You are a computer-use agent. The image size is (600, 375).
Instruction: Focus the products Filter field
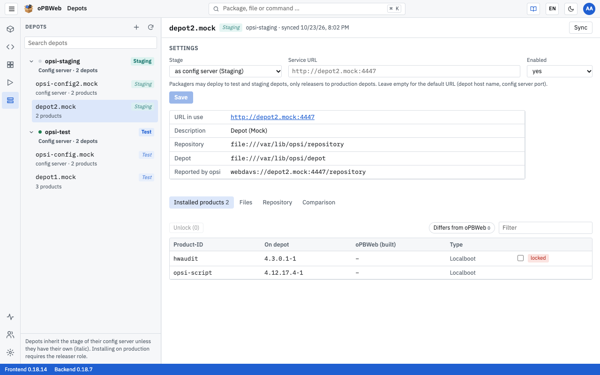click(546, 228)
